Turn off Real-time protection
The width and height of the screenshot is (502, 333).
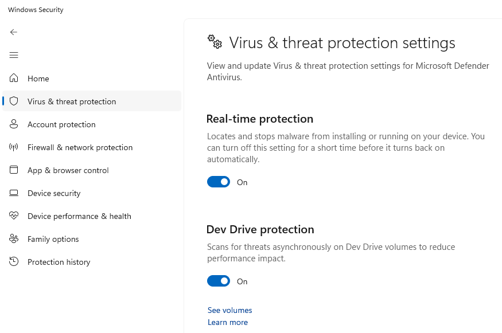tap(219, 182)
